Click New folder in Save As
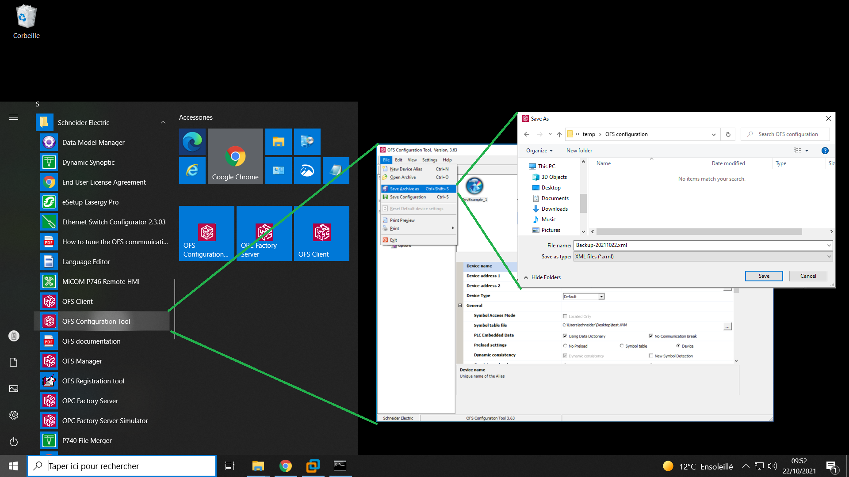849x477 pixels. coord(579,151)
